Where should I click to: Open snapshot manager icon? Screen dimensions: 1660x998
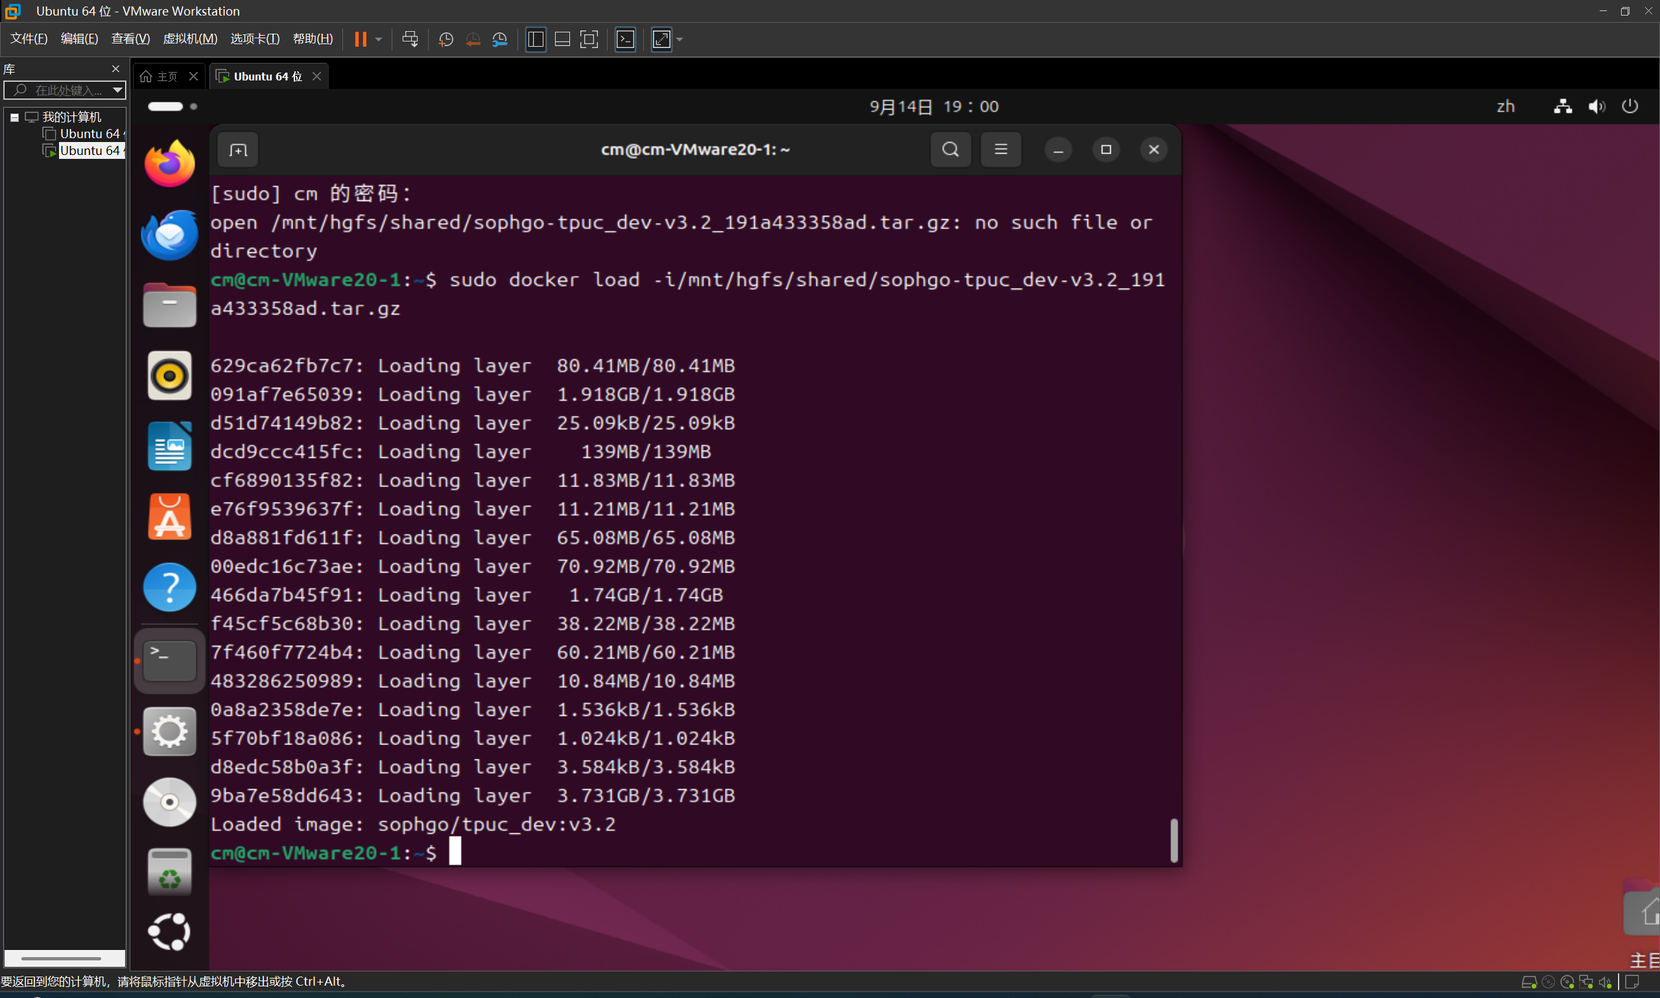pyautogui.click(x=499, y=39)
